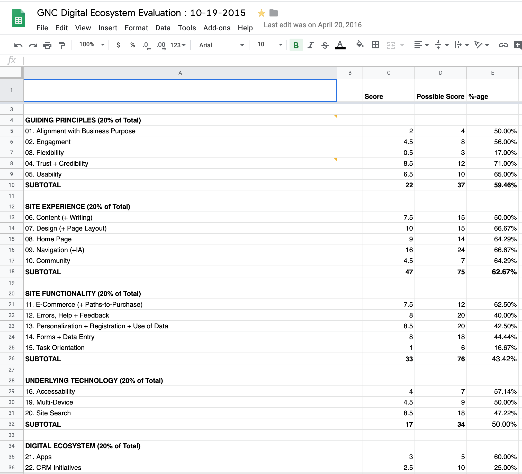The width and height of the screenshot is (522, 474).
Task: Select the 22. CRM Initiatives cell
Action: (180, 468)
